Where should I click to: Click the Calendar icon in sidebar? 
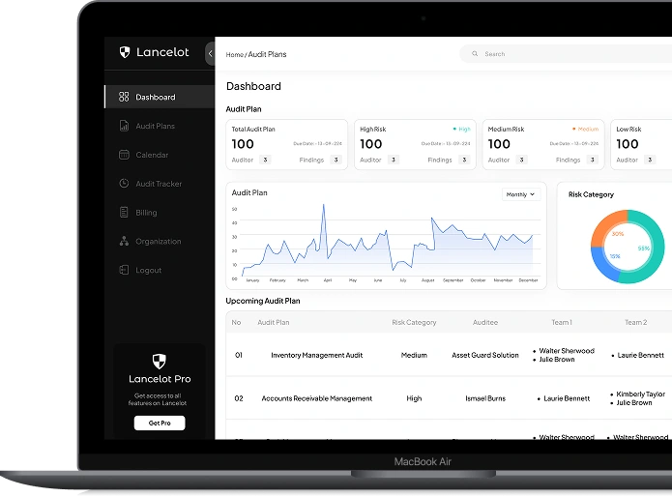[x=124, y=155]
